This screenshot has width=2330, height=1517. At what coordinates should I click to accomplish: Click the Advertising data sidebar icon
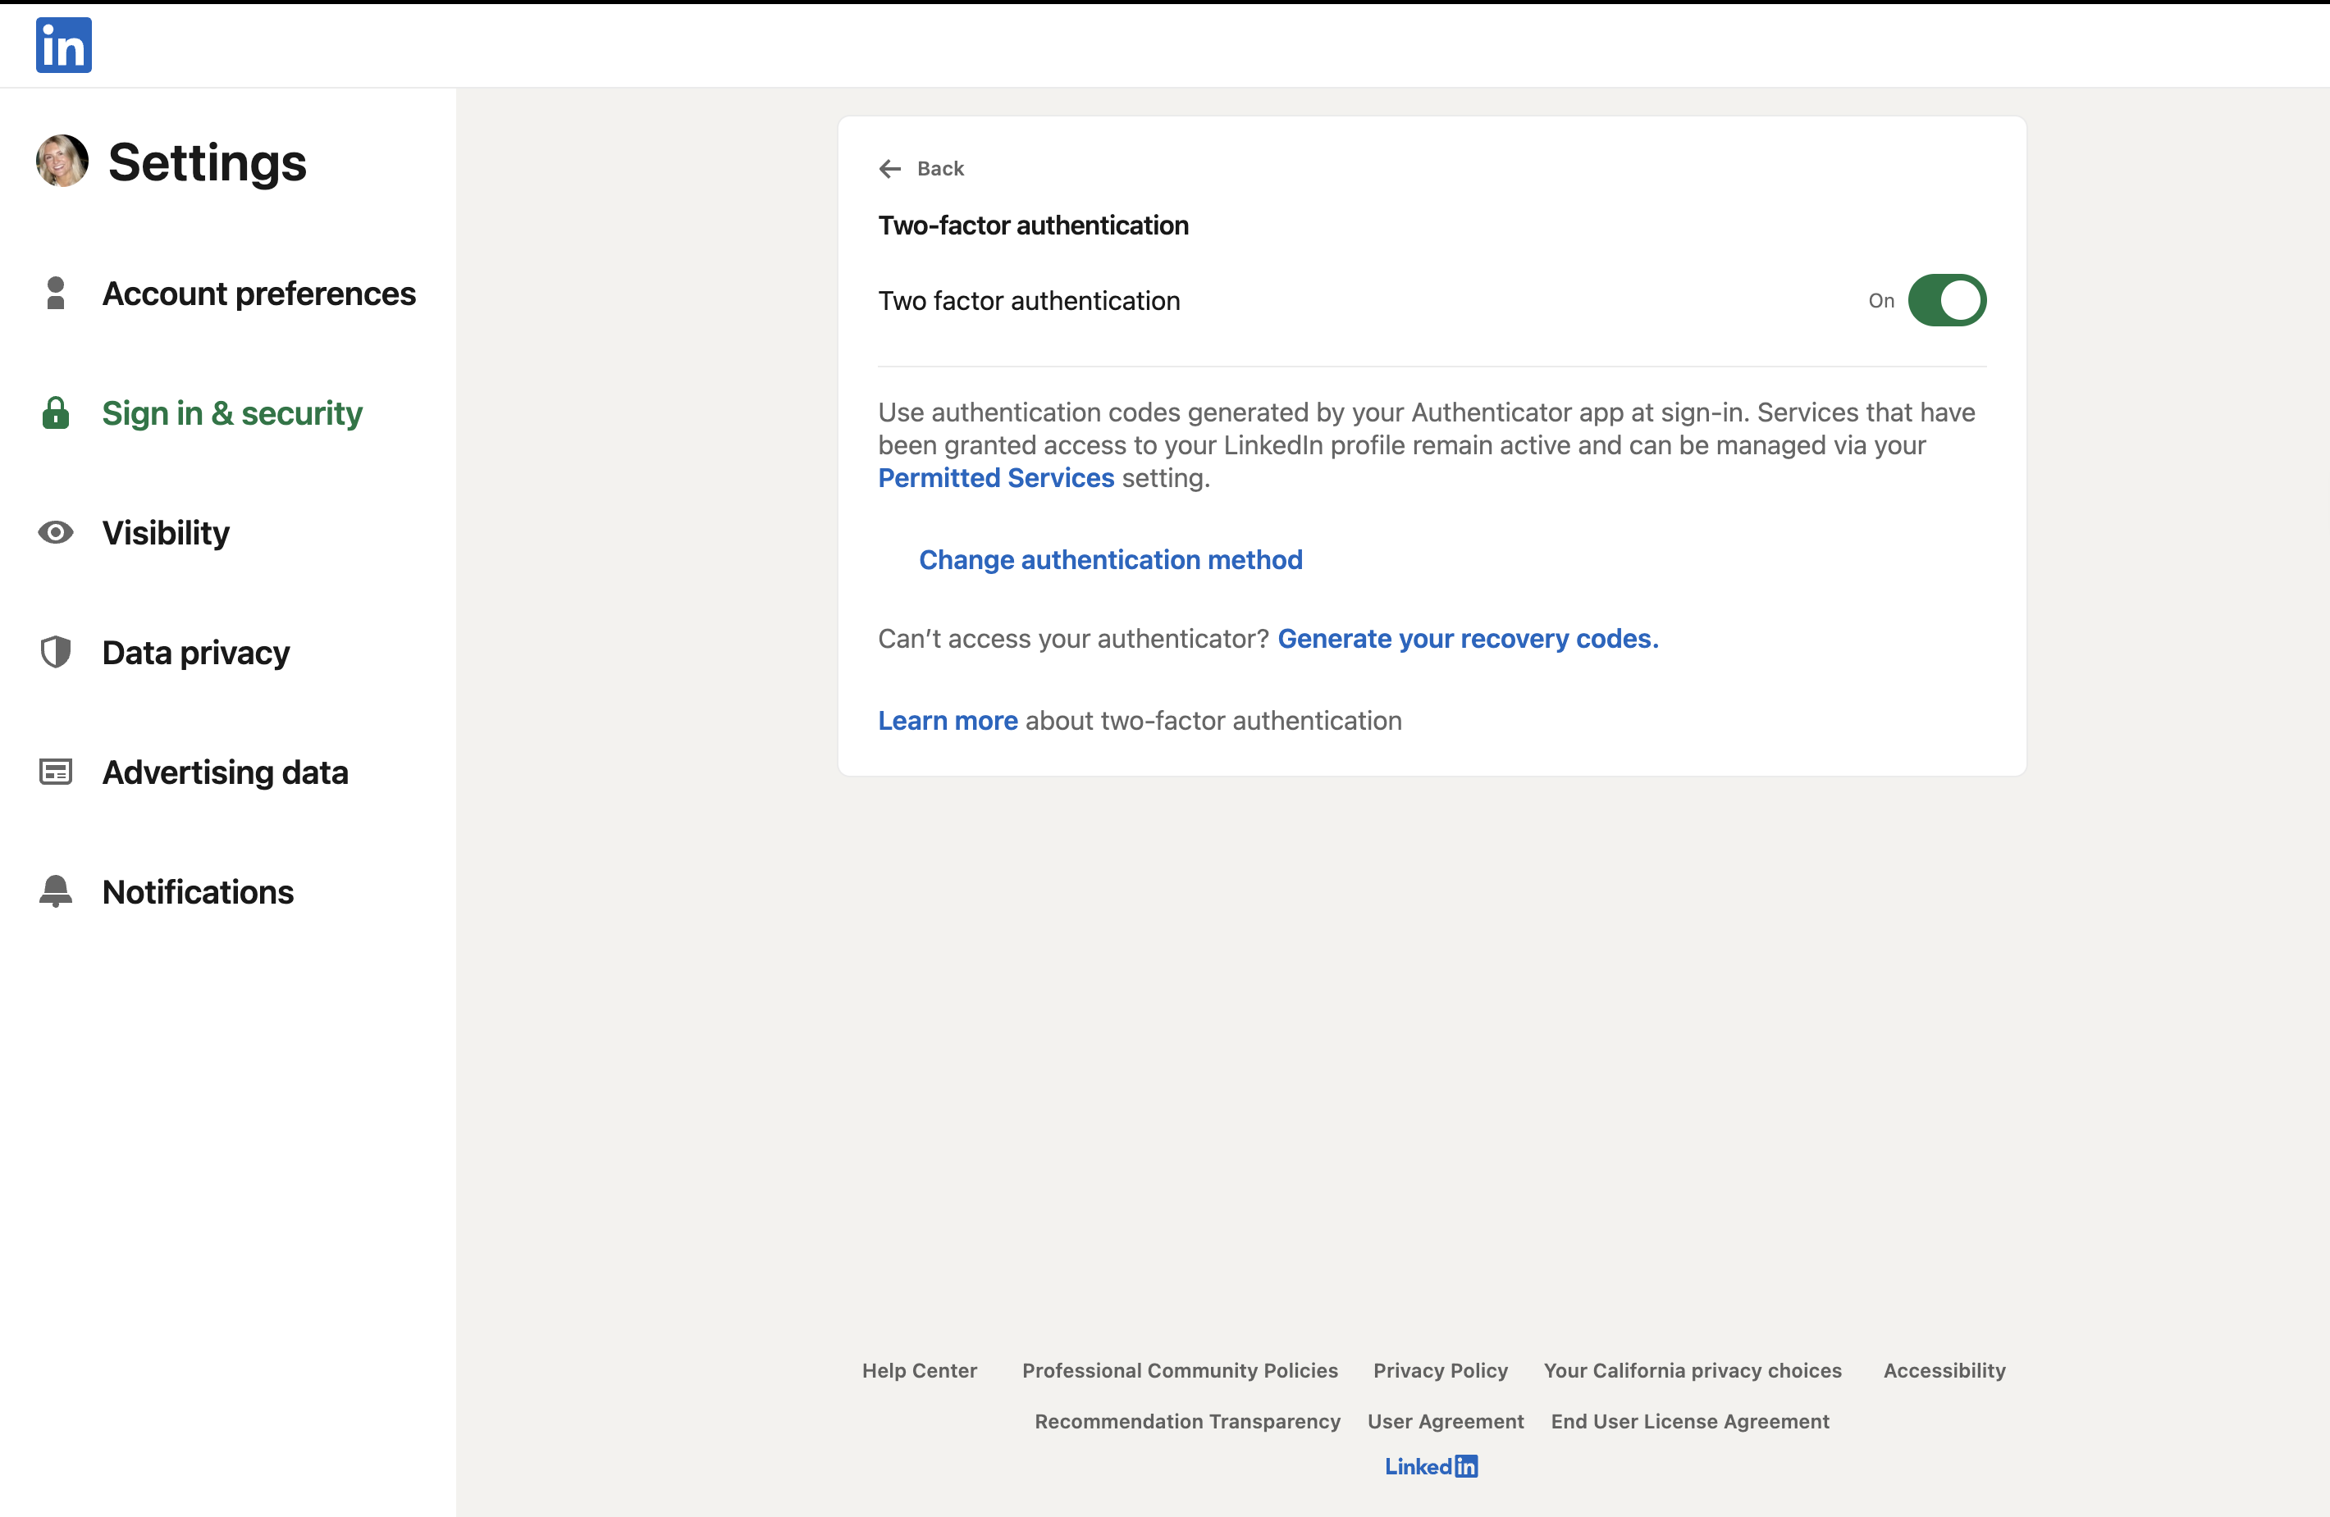click(x=55, y=772)
